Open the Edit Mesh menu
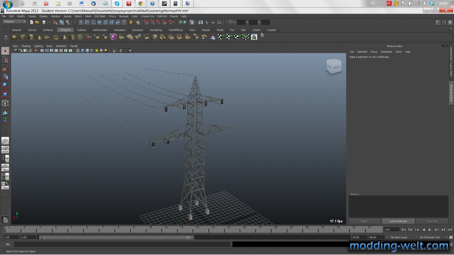Image resolution: width=454 pixels, height=255 pixels. (x=100, y=16)
